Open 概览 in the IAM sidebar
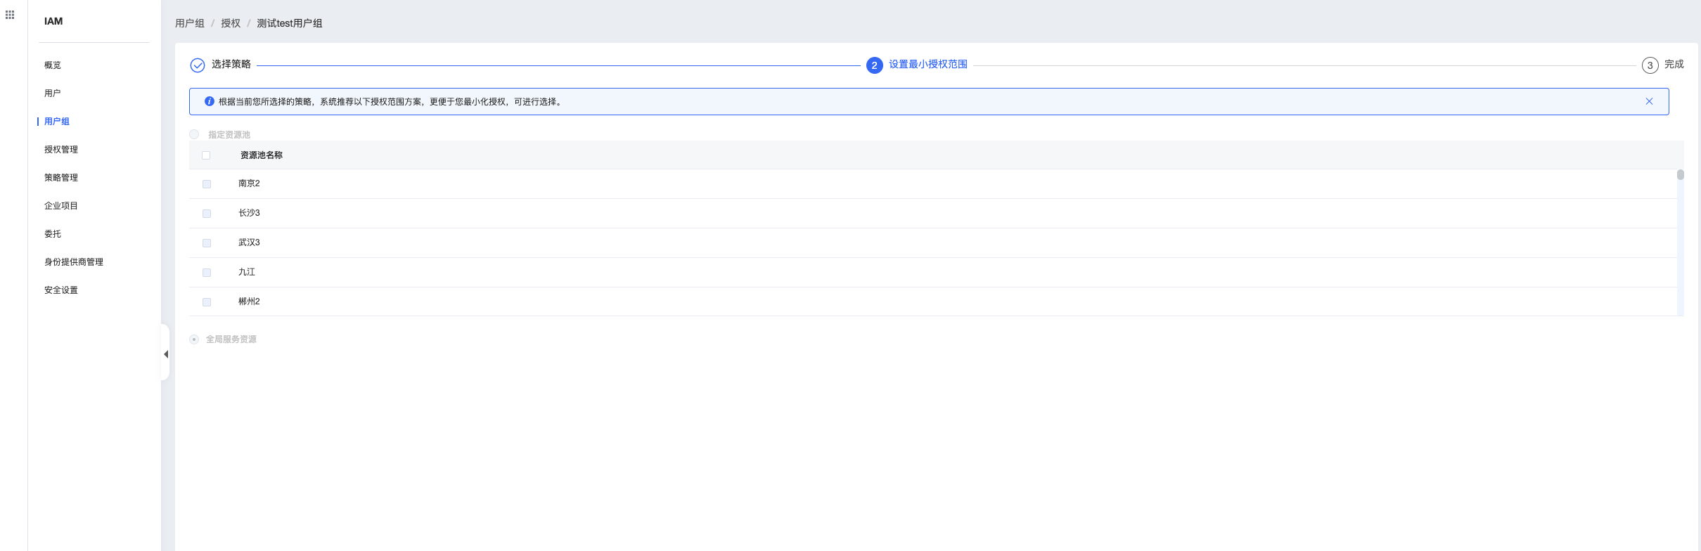Image resolution: width=1701 pixels, height=551 pixels. point(53,65)
